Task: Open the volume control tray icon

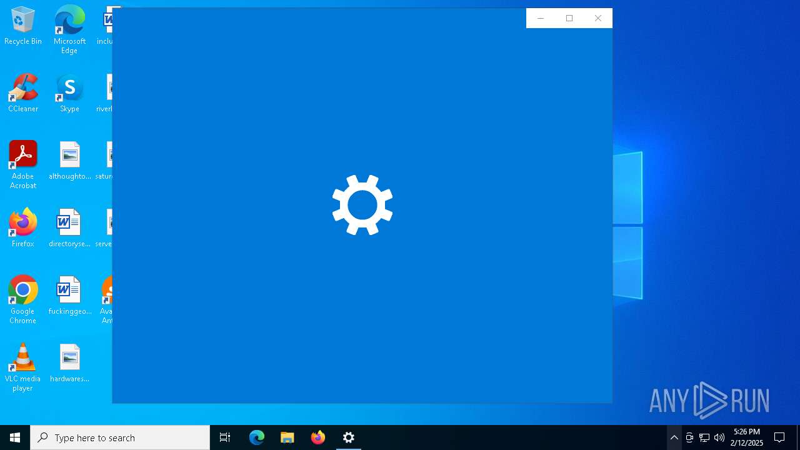Action: (719, 437)
